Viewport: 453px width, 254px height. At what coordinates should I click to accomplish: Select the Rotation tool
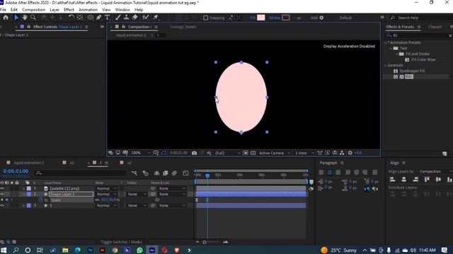click(71, 18)
